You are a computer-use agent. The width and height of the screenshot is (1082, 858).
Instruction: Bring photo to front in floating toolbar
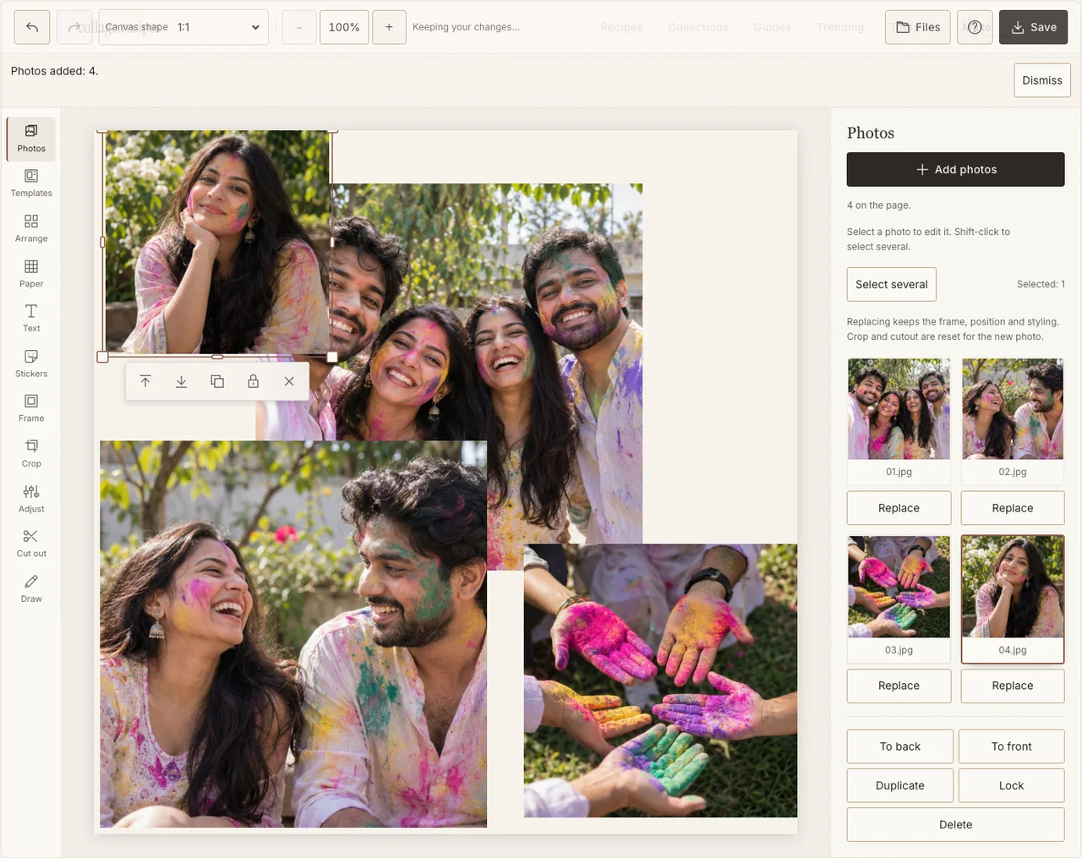[145, 381]
